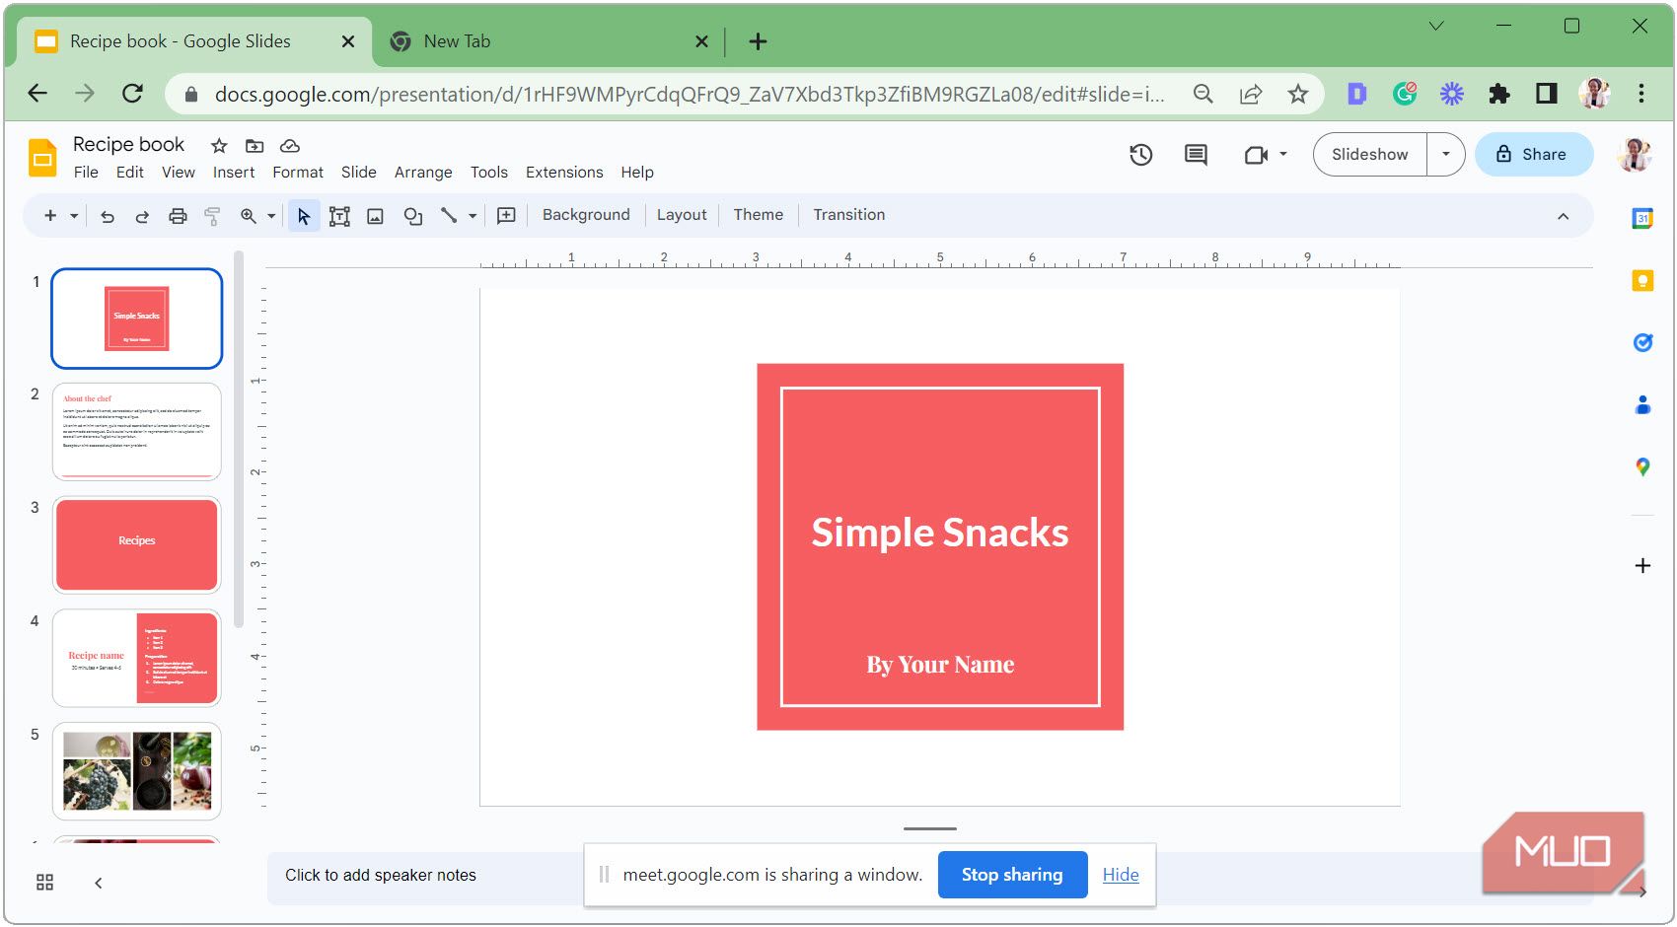Image resolution: width=1677 pixels, height=927 pixels.
Task: Open the Arrange menu
Action: 423,173
